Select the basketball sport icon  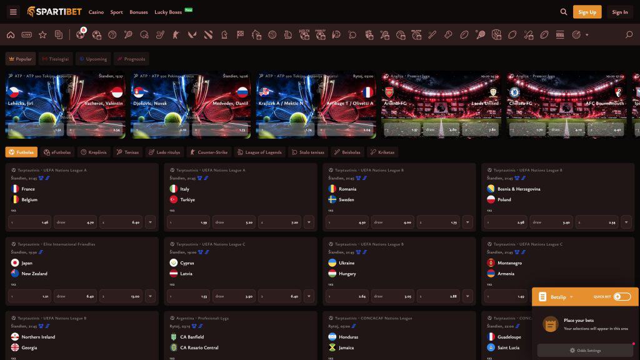(112, 35)
